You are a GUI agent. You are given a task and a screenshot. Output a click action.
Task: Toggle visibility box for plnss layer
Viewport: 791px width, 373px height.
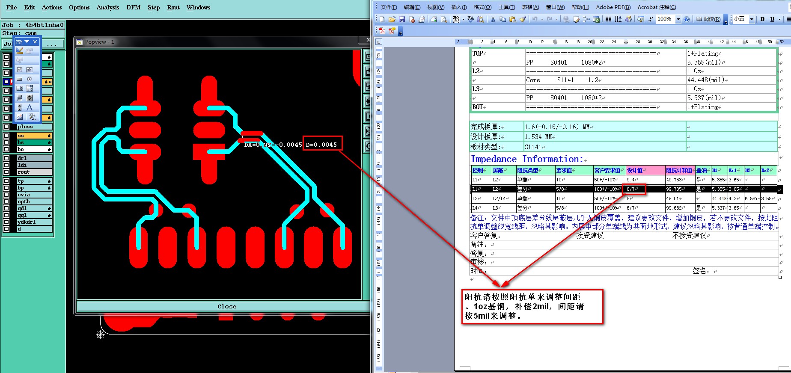click(6, 127)
